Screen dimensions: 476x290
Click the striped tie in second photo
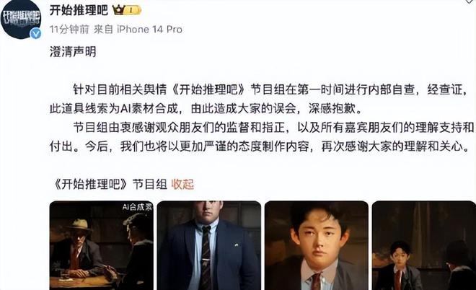click(x=206, y=258)
